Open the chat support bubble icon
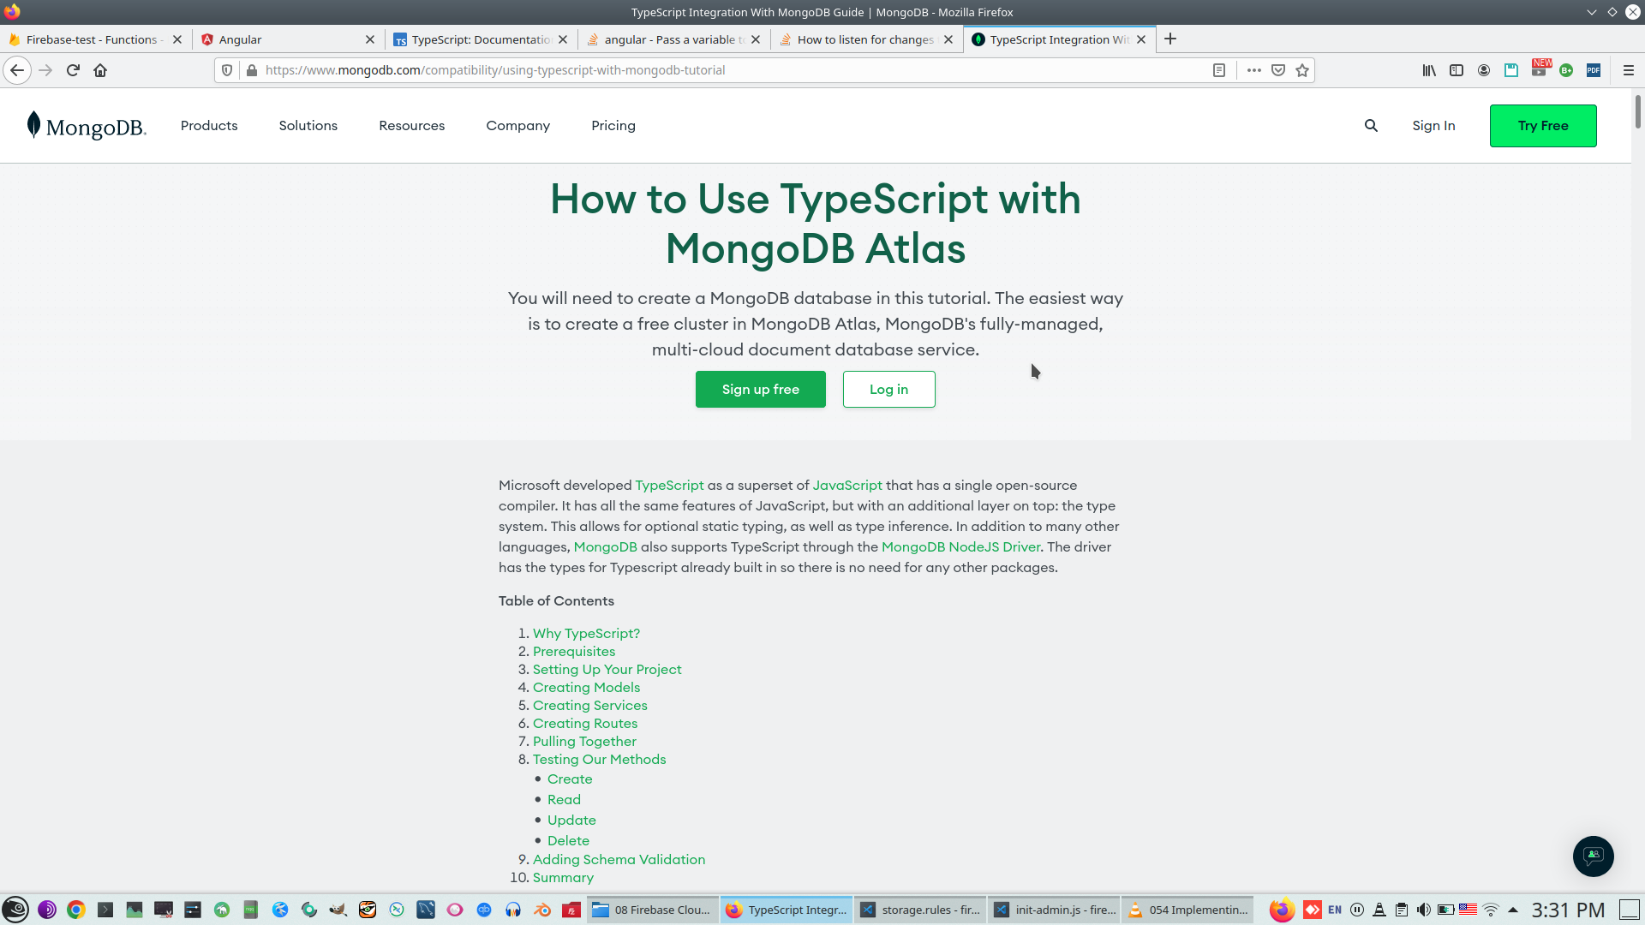This screenshot has height=925, width=1645. point(1593,856)
